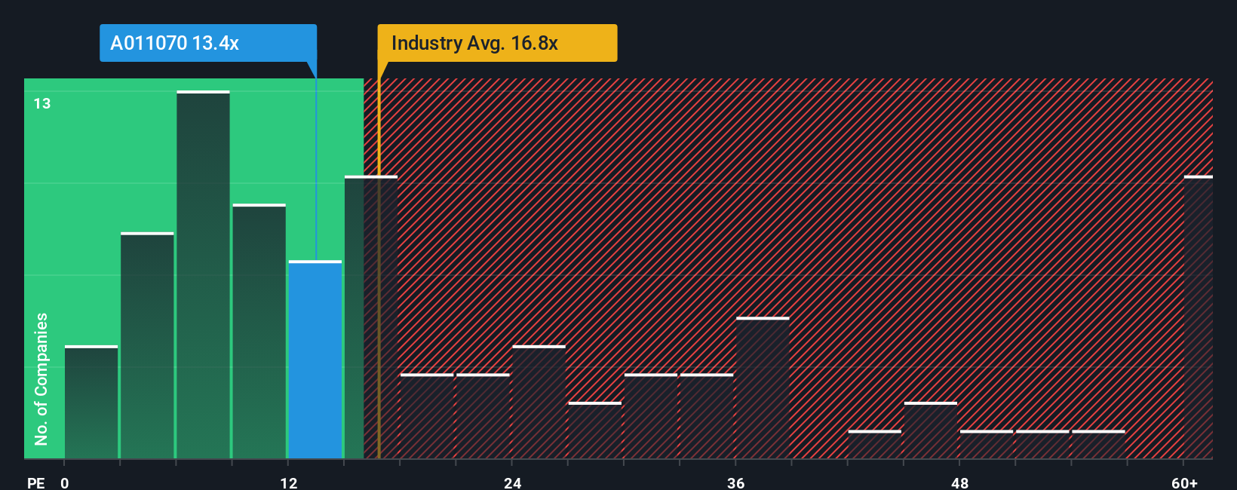Click the A011070 13.4x blue label

tap(208, 43)
